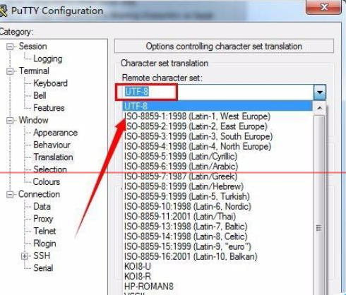Choose KOI8-U from the list
This screenshot has height=295, width=346.
click(138, 267)
